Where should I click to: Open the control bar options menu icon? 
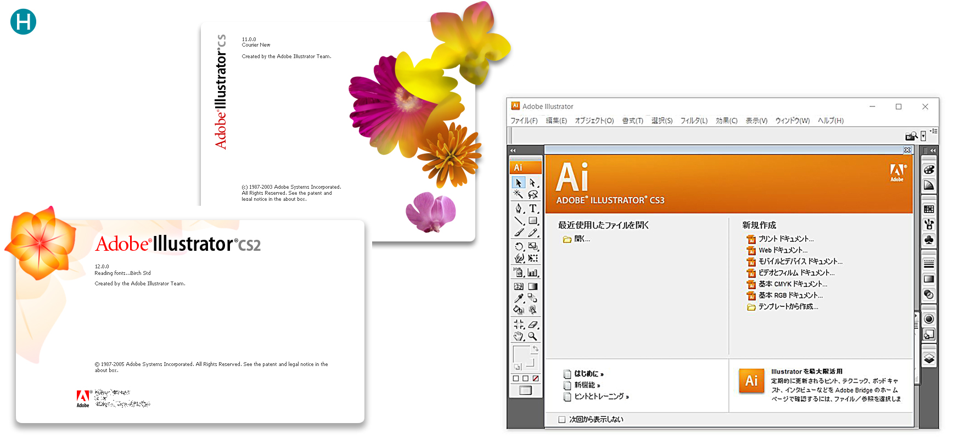(934, 131)
